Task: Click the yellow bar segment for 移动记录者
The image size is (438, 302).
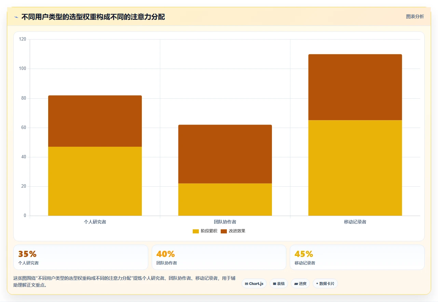Action: [355, 168]
